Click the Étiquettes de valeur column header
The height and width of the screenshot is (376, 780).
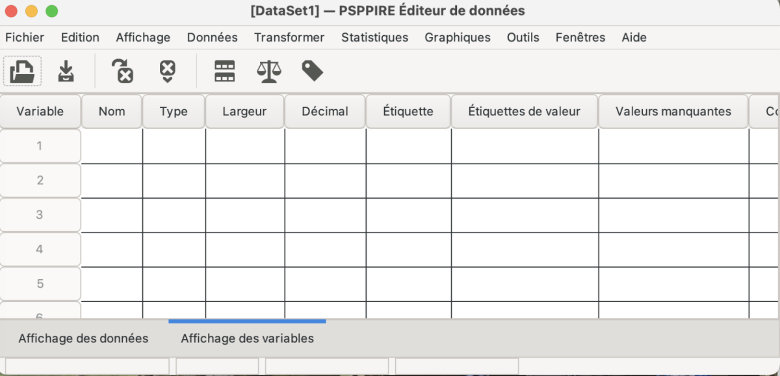click(524, 111)
